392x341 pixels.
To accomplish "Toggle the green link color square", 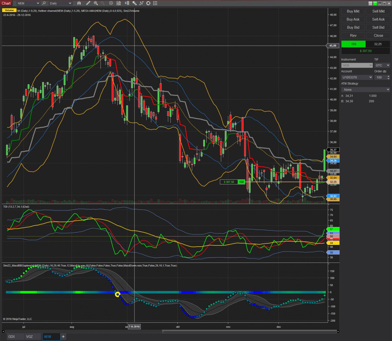I will click(375, 3).
